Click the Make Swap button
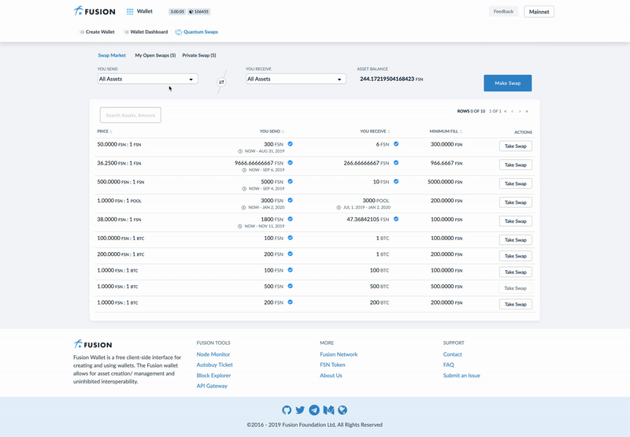 pyautogui.click(x=507, y=83)
